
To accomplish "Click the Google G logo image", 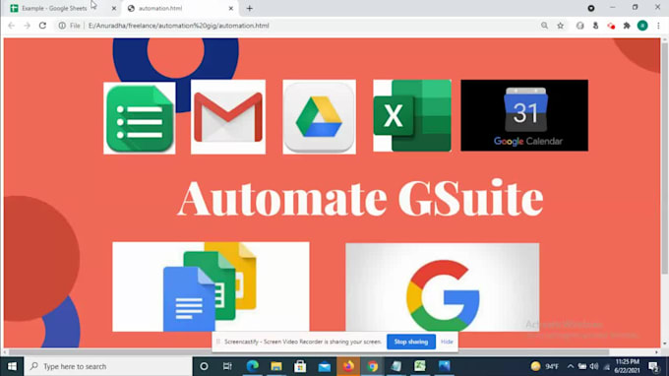I will 443,287.
